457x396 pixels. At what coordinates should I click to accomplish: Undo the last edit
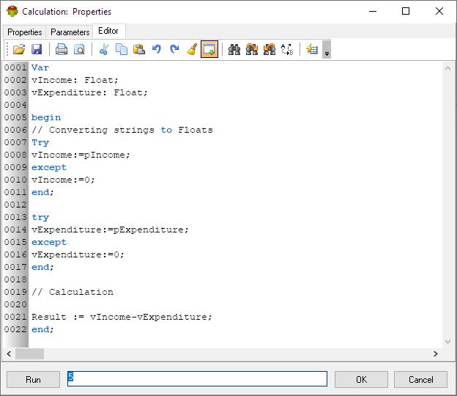[x=157, y=49]
